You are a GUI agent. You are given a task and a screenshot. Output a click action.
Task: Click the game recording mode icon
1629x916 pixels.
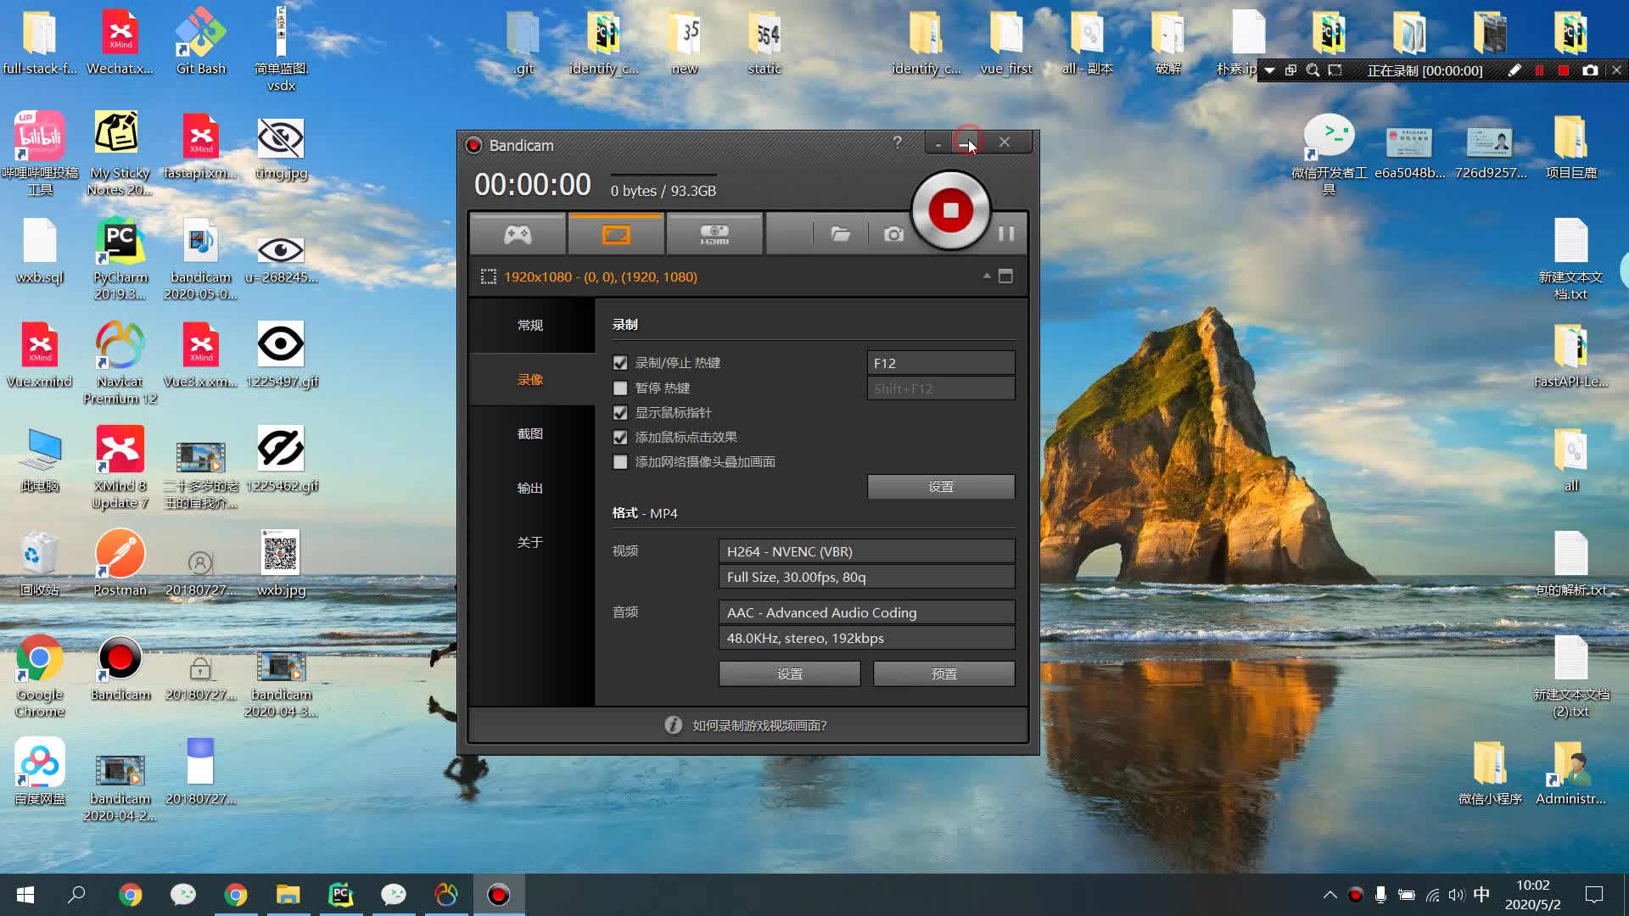tap(517, 234)
